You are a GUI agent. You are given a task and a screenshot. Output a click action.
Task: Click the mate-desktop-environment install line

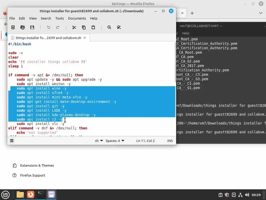tap(66, 102)
